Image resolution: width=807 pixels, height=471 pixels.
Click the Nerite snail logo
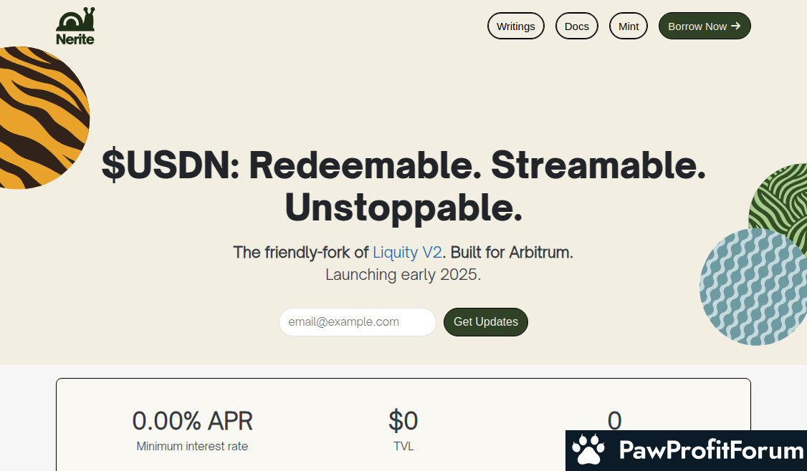pyautogui.click(x=75, y=19)
